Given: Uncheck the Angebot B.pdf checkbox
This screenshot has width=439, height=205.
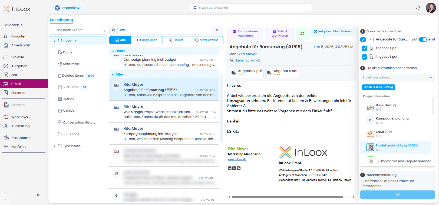Looking at the screenshot, I should point(364,57).
